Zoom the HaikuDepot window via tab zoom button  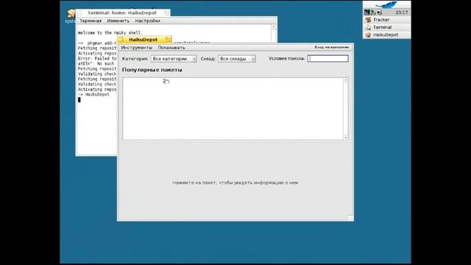click(x=167, y=39)
